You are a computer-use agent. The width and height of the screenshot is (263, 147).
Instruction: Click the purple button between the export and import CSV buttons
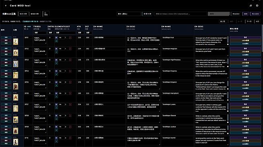coord(246,14)
